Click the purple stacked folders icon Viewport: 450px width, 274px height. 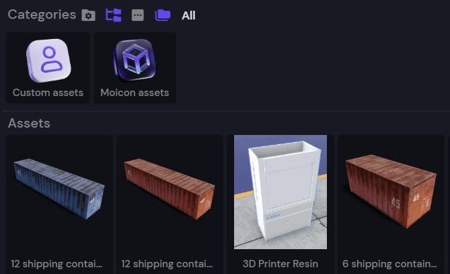pos(163,15)
